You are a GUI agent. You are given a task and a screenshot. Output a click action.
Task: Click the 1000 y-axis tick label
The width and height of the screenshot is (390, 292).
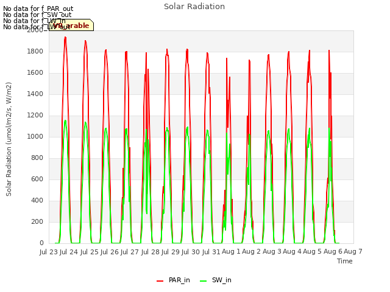(35, 136)
